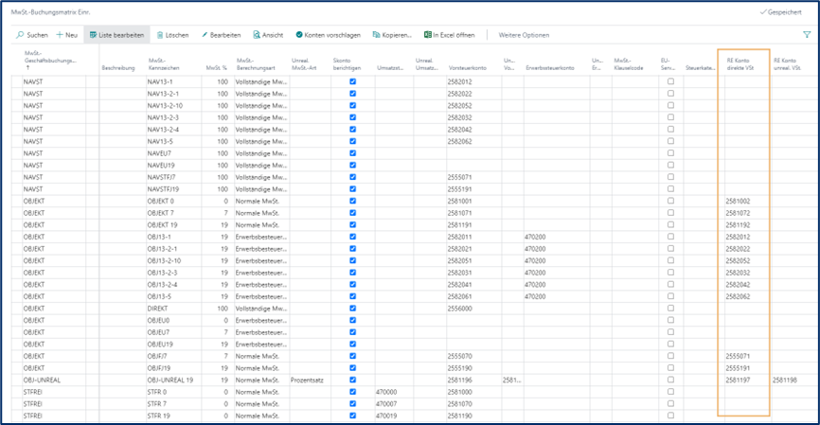The width and height of the screenshot is (820, 425).
Task: Click the Suchen magnifier icon
Action: [x=20, y=35]
